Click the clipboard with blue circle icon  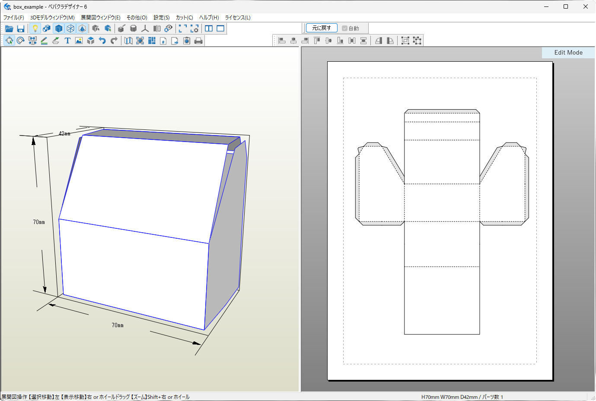pyautogui.click(x=187, y=41)
